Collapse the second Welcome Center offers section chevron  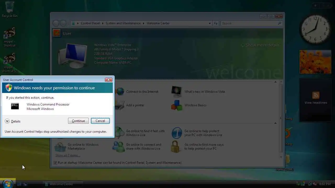point(275,123)
